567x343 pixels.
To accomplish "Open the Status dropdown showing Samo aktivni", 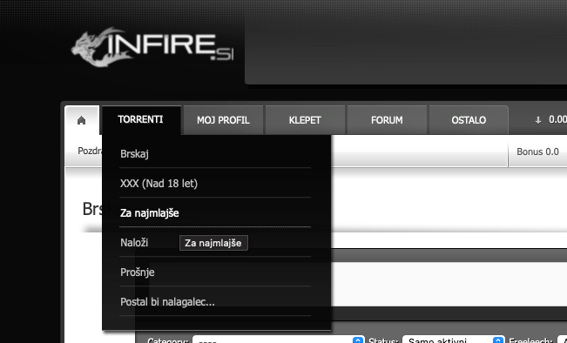I will [x=453, y=340].
